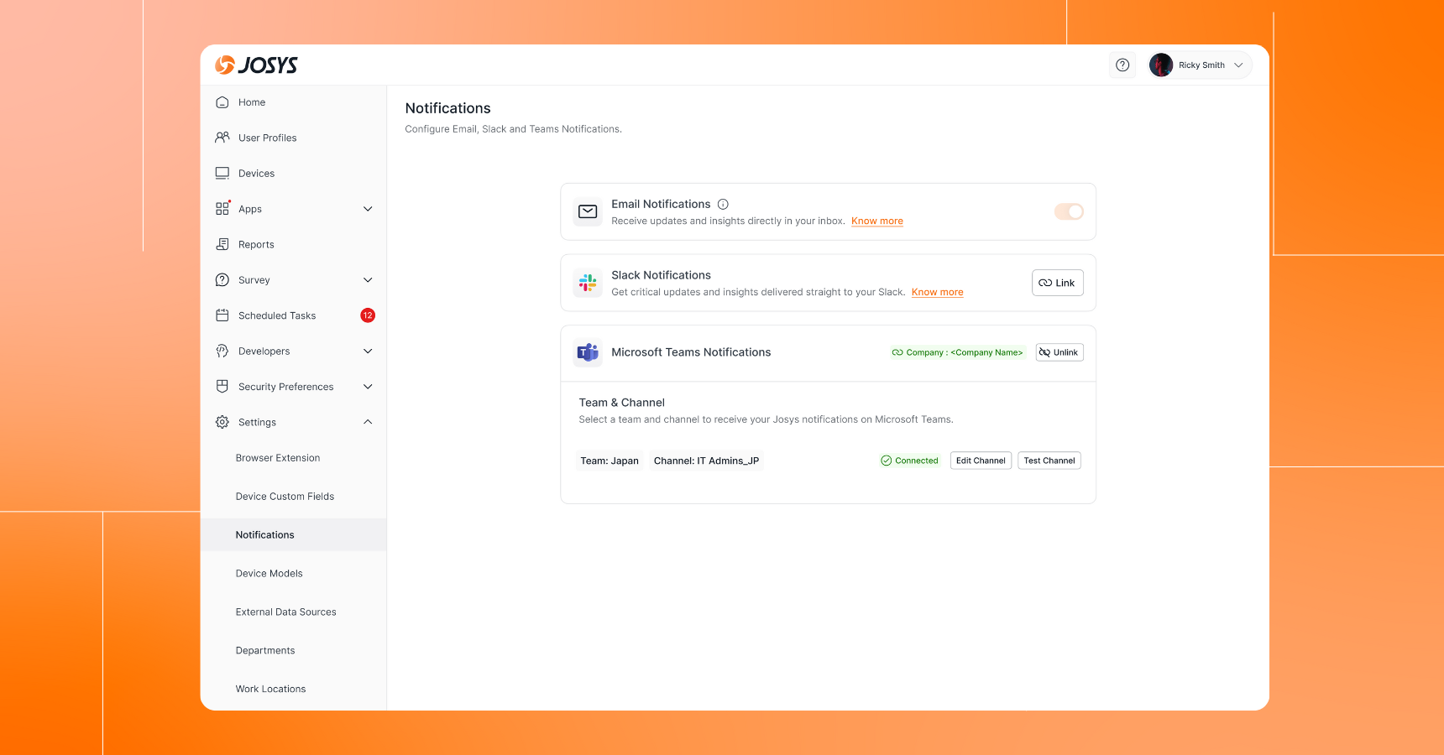Click Ricky Smith's profile avatar
The image size is (1444, 755).
tap(1161, 65)
